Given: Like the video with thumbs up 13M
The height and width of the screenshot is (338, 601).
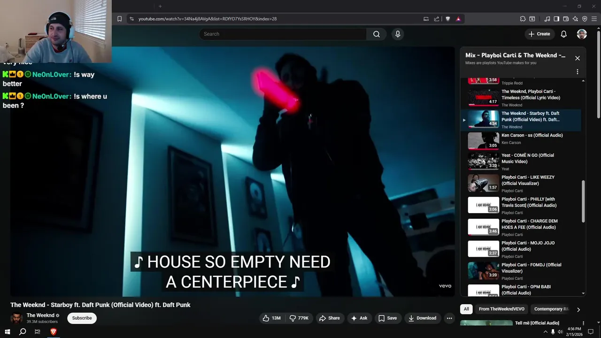Looking at the screenshot, I should tap(271, 318).
